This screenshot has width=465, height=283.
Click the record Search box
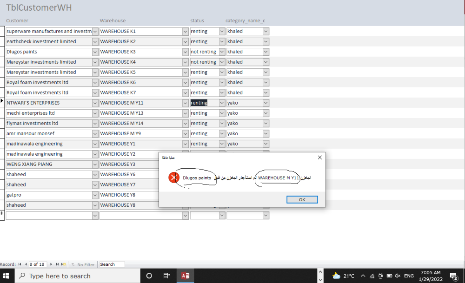(x=112, y=264)
